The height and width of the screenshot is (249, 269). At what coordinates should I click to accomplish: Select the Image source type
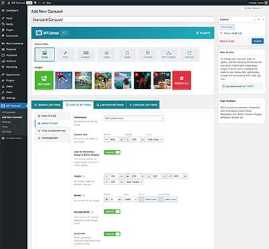click(x=44, y=55)
